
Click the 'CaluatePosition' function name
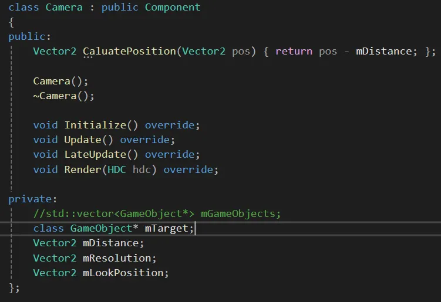(x=129, y=52)
